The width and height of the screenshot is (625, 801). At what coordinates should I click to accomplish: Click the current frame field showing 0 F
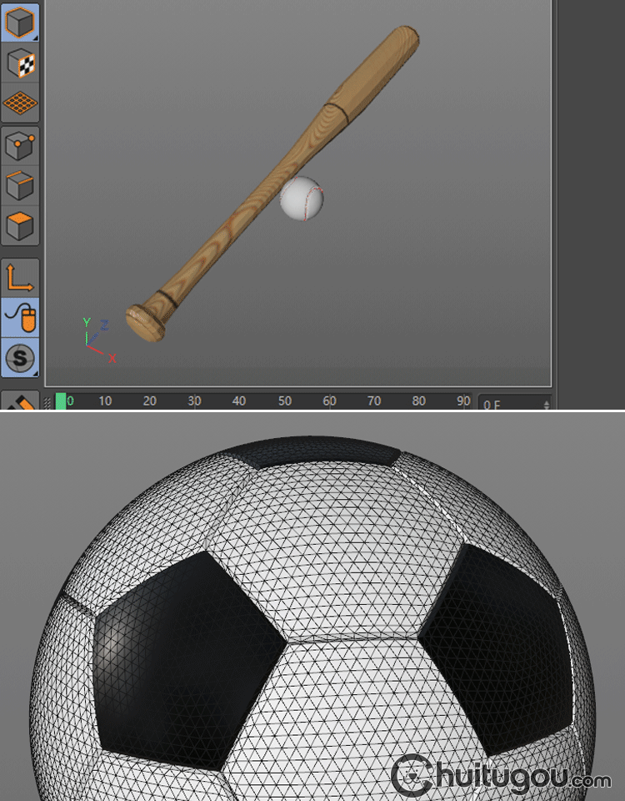click(x=515, y=403)
